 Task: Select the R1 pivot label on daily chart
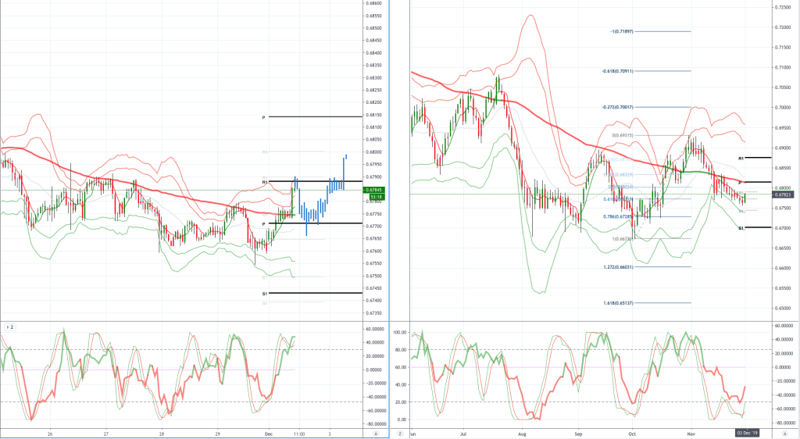(741, 159)
